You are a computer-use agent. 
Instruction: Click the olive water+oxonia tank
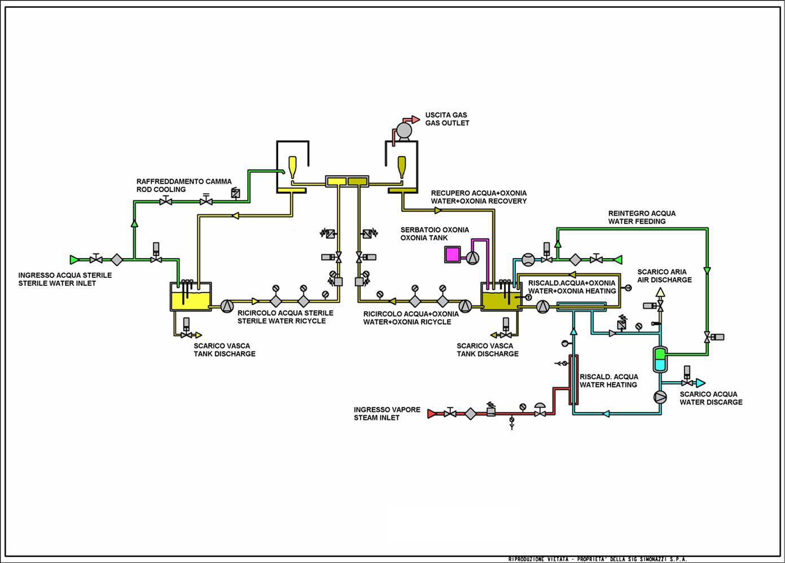(x=501, y=297)
